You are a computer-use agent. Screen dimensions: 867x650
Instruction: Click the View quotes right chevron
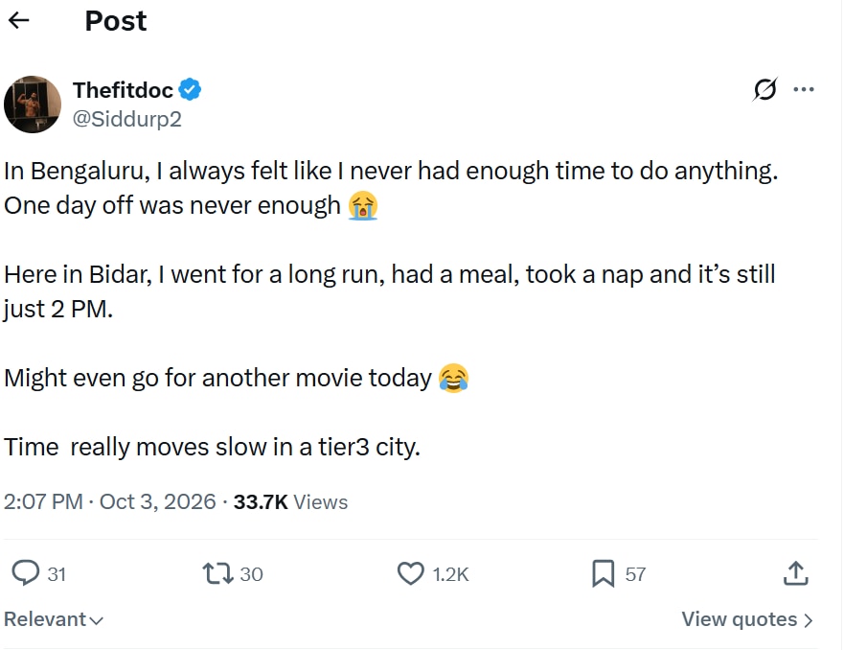coord(809,620)
